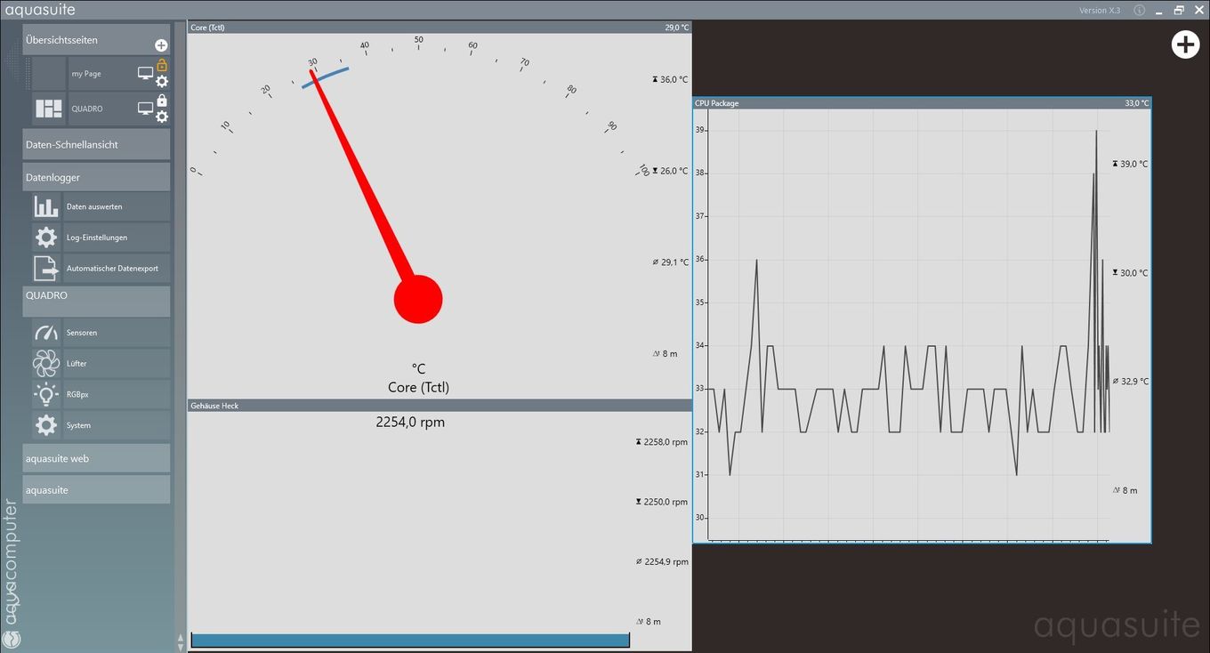This screenshot has height=653, width=1210.
Task: Open the QUADRO page desktop display icon
Action: [145, 108]
